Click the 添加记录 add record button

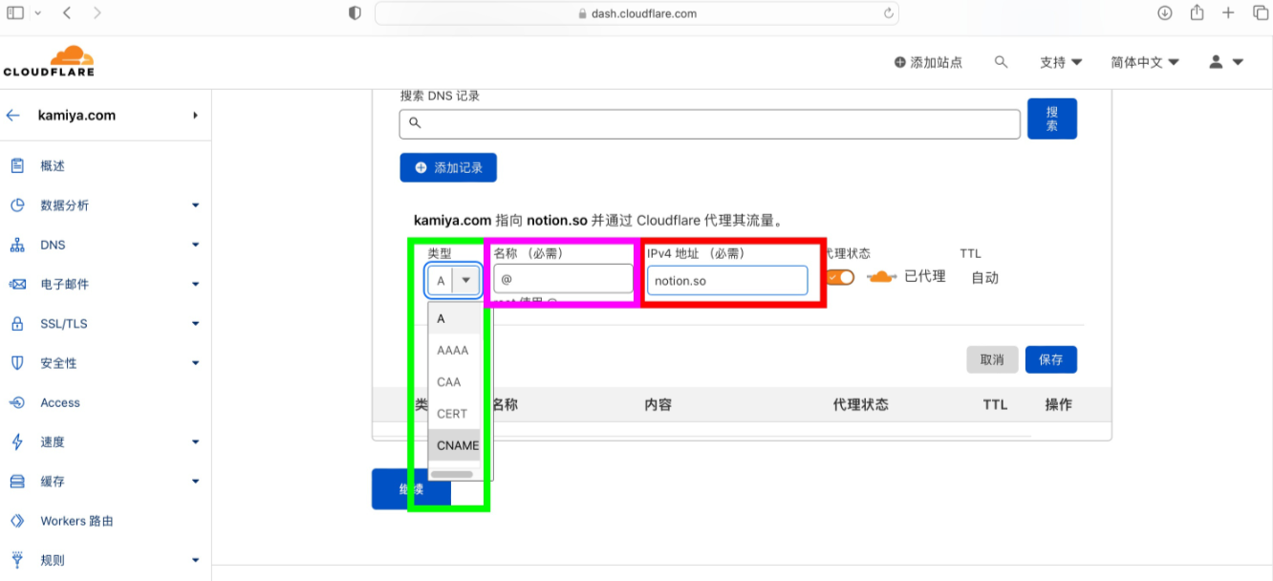coord(448,167)
